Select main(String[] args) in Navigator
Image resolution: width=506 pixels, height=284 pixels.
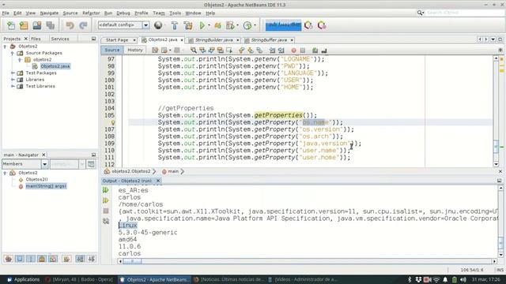tap(46, 186)
